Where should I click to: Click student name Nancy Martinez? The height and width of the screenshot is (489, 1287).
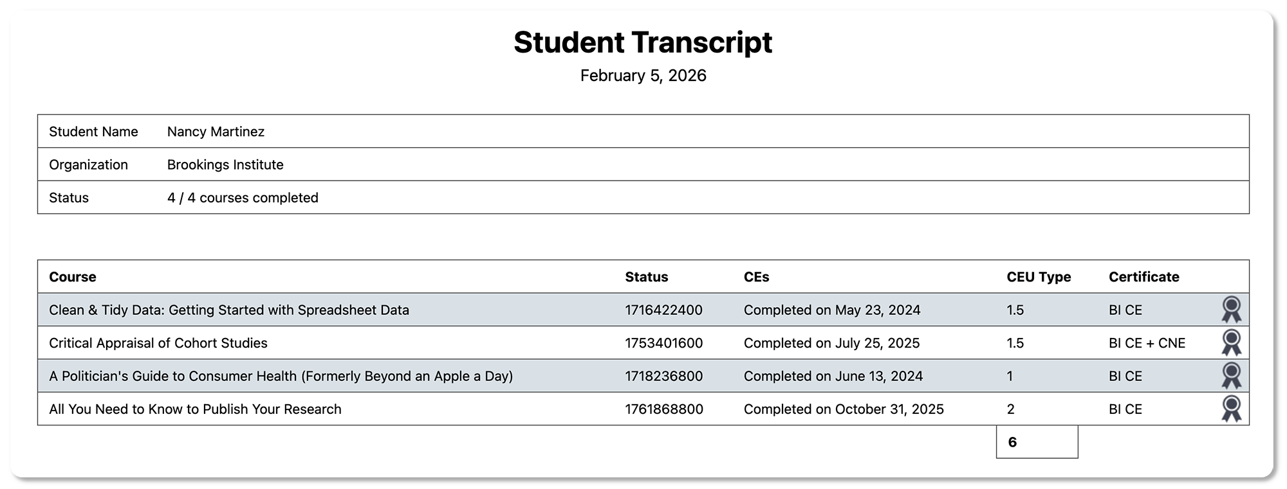click(x=216, y=132)
